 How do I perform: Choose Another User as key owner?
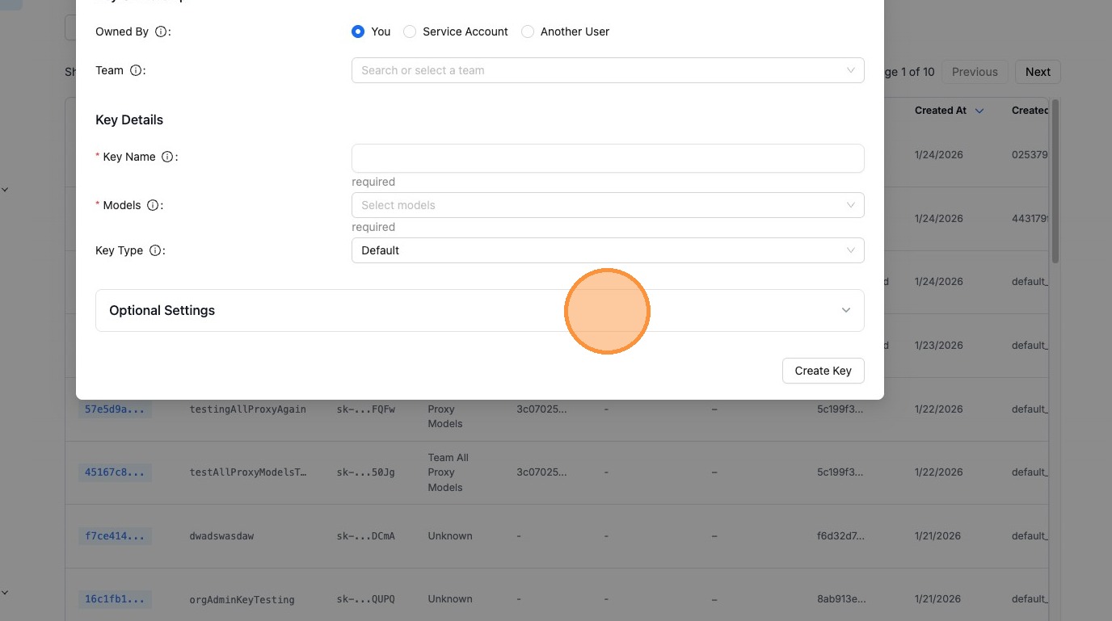[x=528, y=31]
